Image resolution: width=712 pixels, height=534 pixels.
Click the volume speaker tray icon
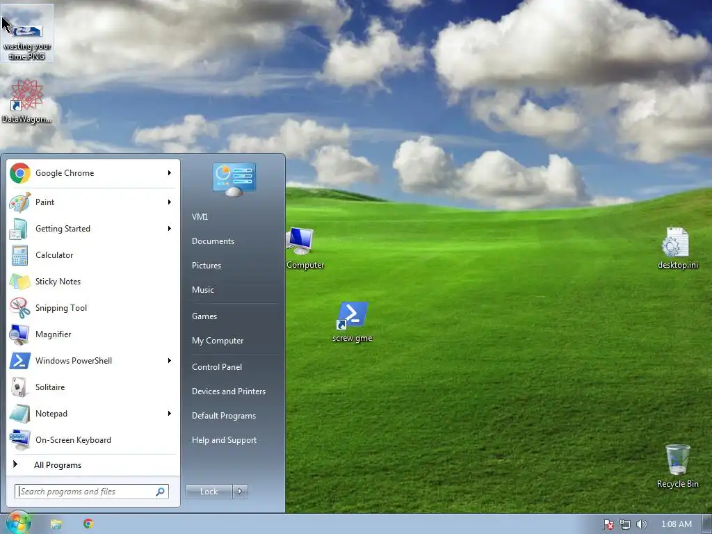click(x=641, y=524)
